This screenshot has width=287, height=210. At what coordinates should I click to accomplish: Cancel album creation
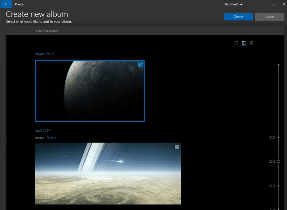(269, 17)
